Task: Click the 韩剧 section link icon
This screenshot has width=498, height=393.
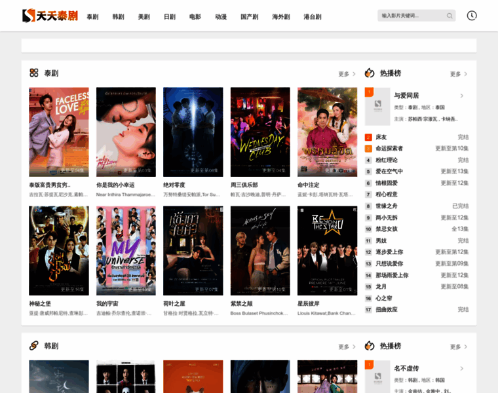Action: click(x=33, y=346)
